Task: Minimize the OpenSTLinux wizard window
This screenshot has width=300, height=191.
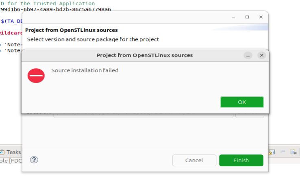Action: [x=233, y=17]
